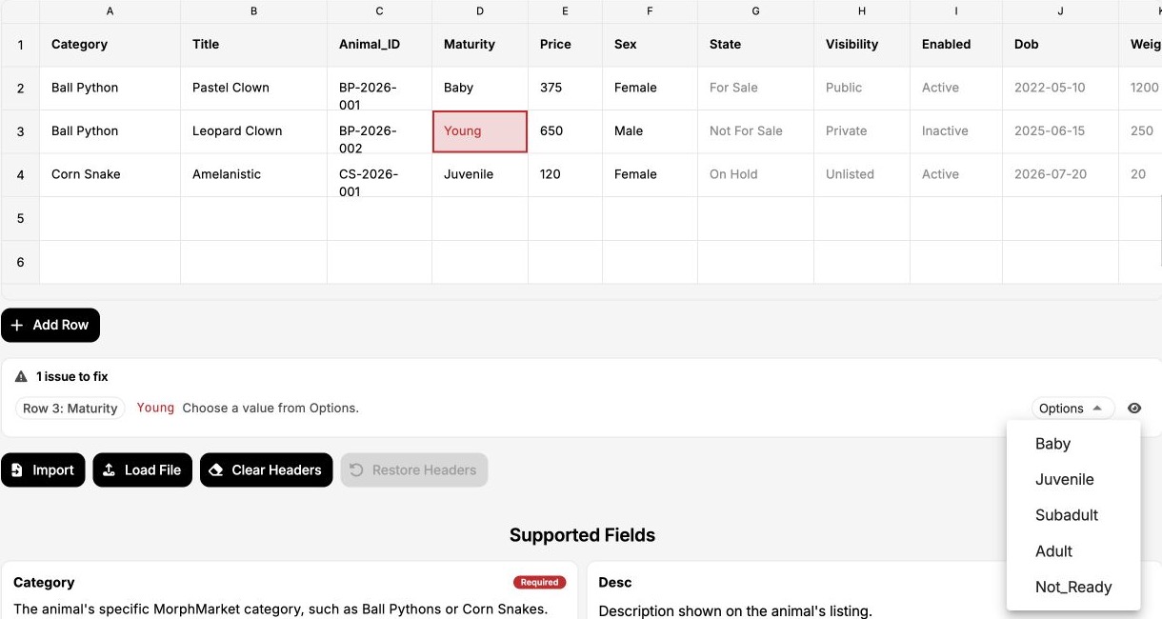Select the 'BP-2026-001' cell

tap(379, 88)
